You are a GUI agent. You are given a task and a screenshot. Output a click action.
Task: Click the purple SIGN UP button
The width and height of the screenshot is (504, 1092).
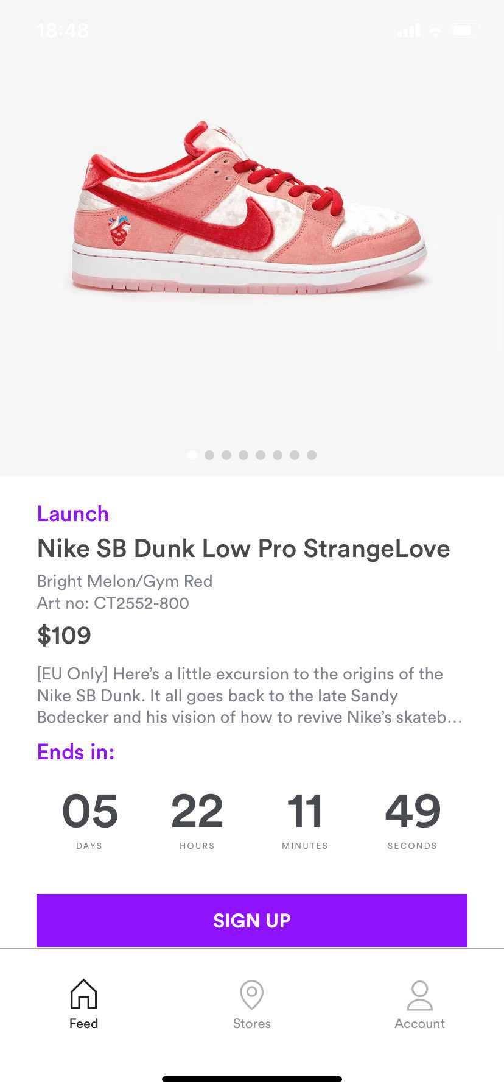252,920
